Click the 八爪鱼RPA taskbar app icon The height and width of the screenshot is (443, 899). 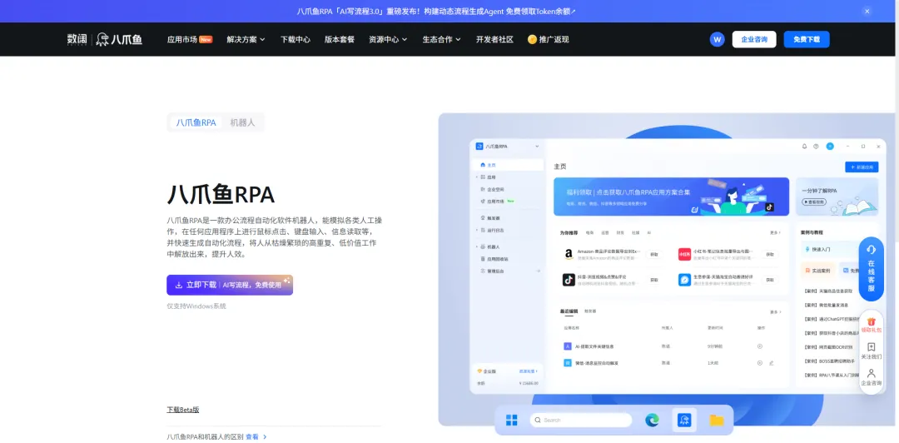[684, 420]
